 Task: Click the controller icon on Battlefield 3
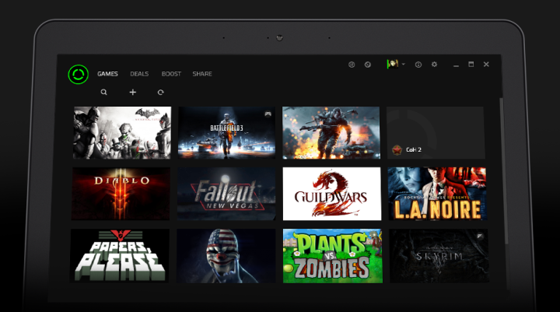point(268,114)
